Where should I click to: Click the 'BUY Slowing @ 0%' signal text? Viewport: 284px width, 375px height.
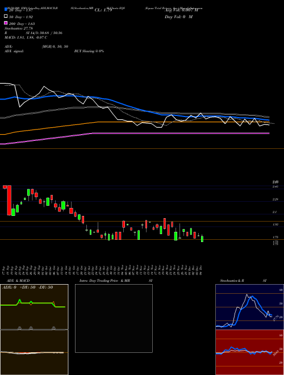tap(89, 51)
